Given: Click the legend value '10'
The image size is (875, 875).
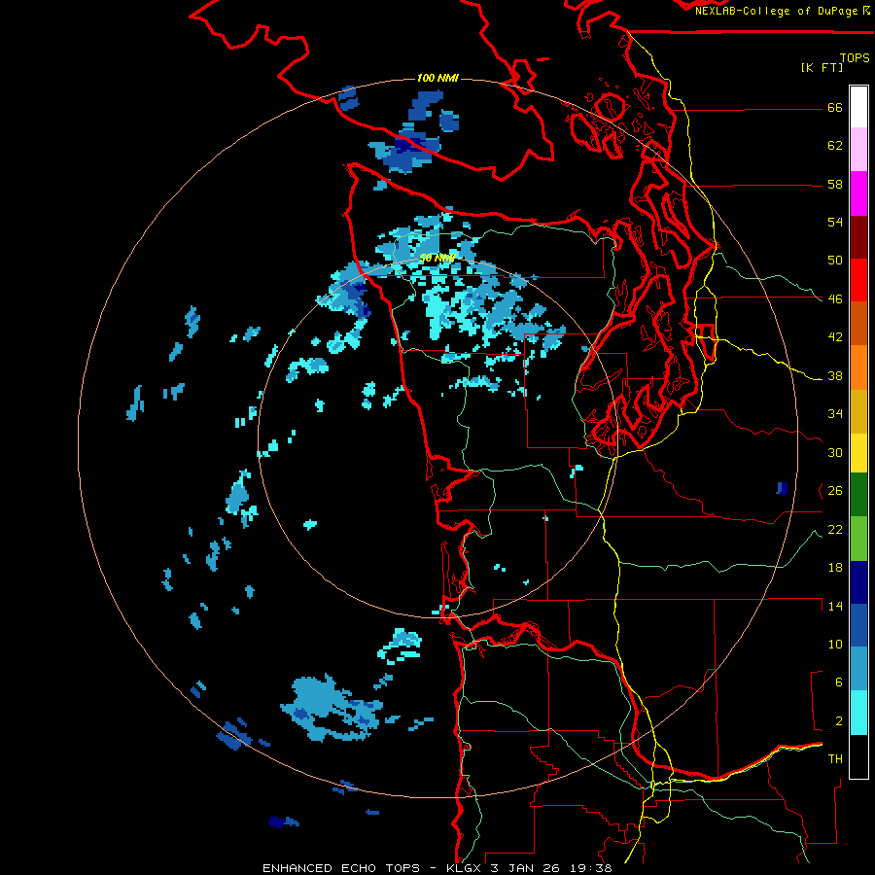Looking at the screenshot, I should [835, 644].
